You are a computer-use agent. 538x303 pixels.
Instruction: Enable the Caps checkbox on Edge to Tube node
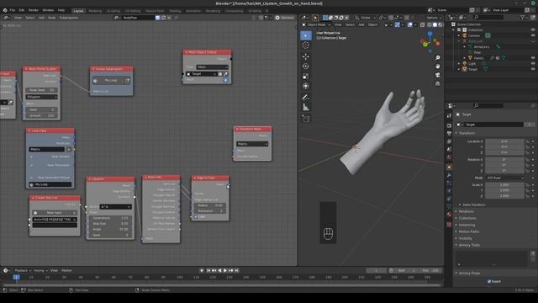[196, 217]
